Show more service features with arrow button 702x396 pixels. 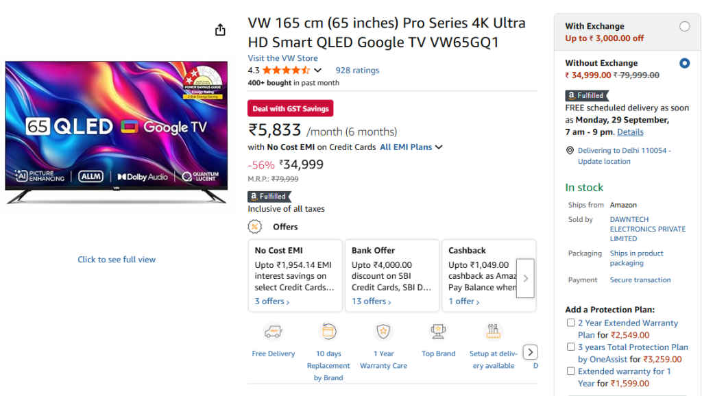[x=531, y=352]
